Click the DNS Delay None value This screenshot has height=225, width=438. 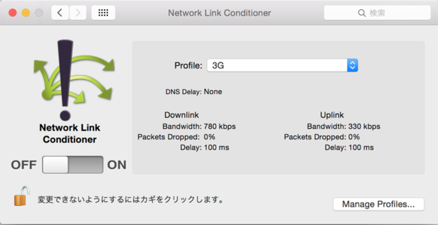click(213, 92)
